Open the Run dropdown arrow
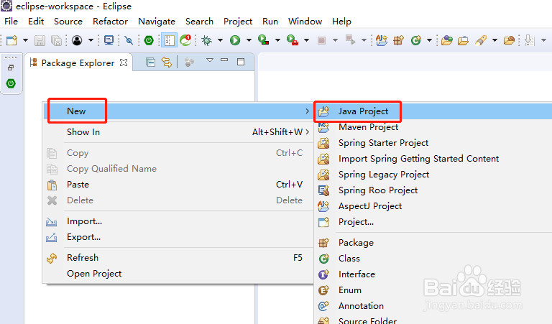The width and height of the screenshot is (552, 324). 249,40
